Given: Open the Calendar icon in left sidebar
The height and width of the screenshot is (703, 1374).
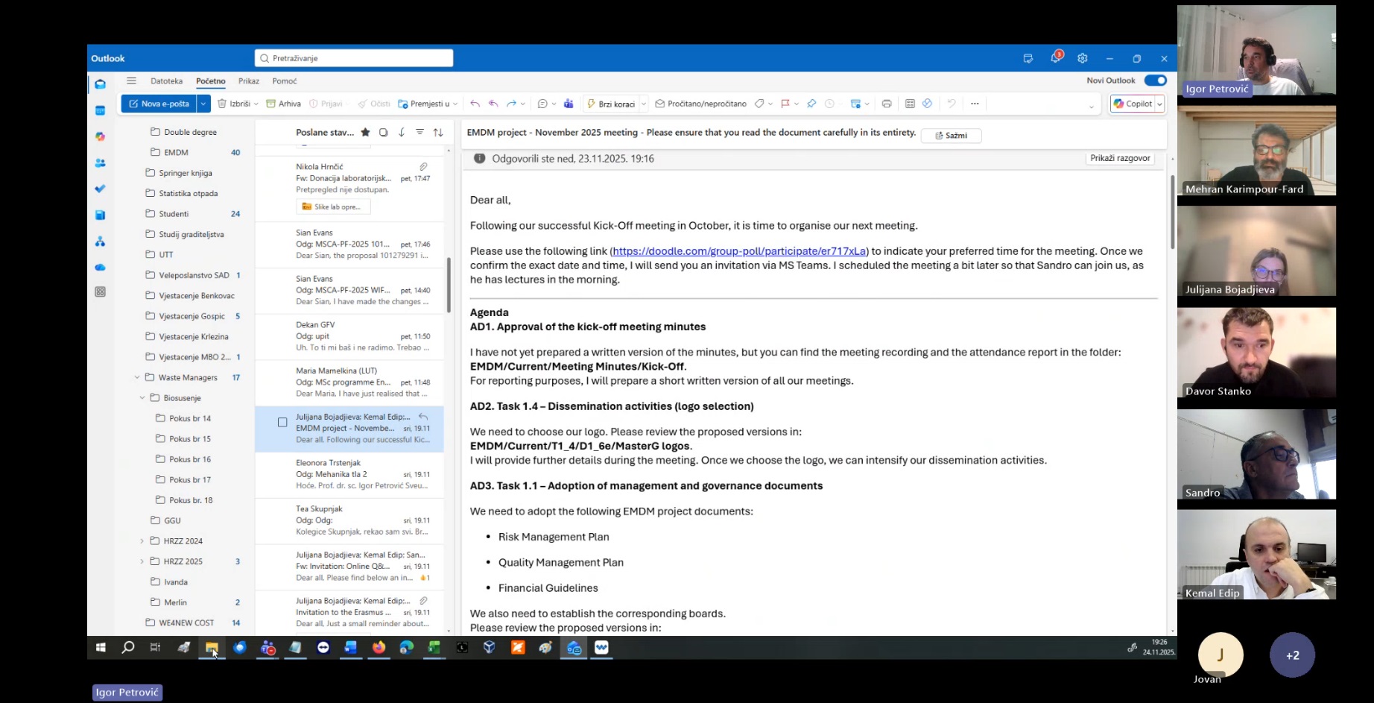Looking at the screenshot, I should point(101,110).
